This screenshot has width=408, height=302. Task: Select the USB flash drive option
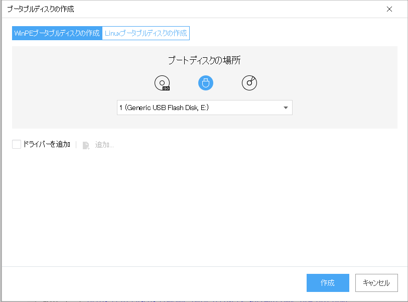pyautogui.click(x=206, y=83)
